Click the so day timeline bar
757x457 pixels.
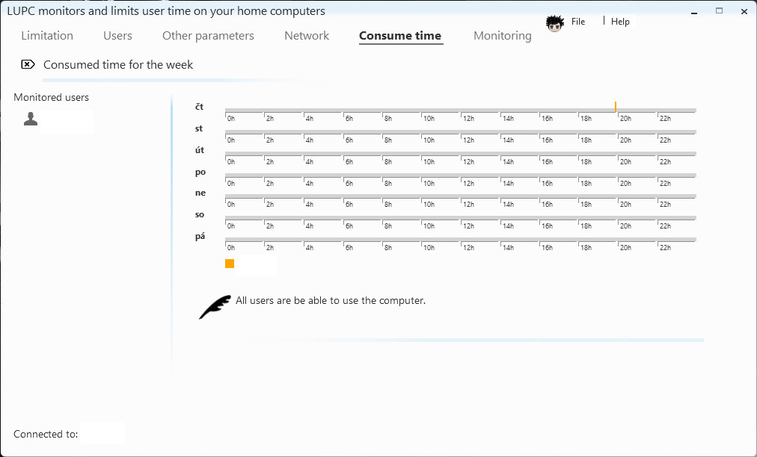click(x=461, y=218)
